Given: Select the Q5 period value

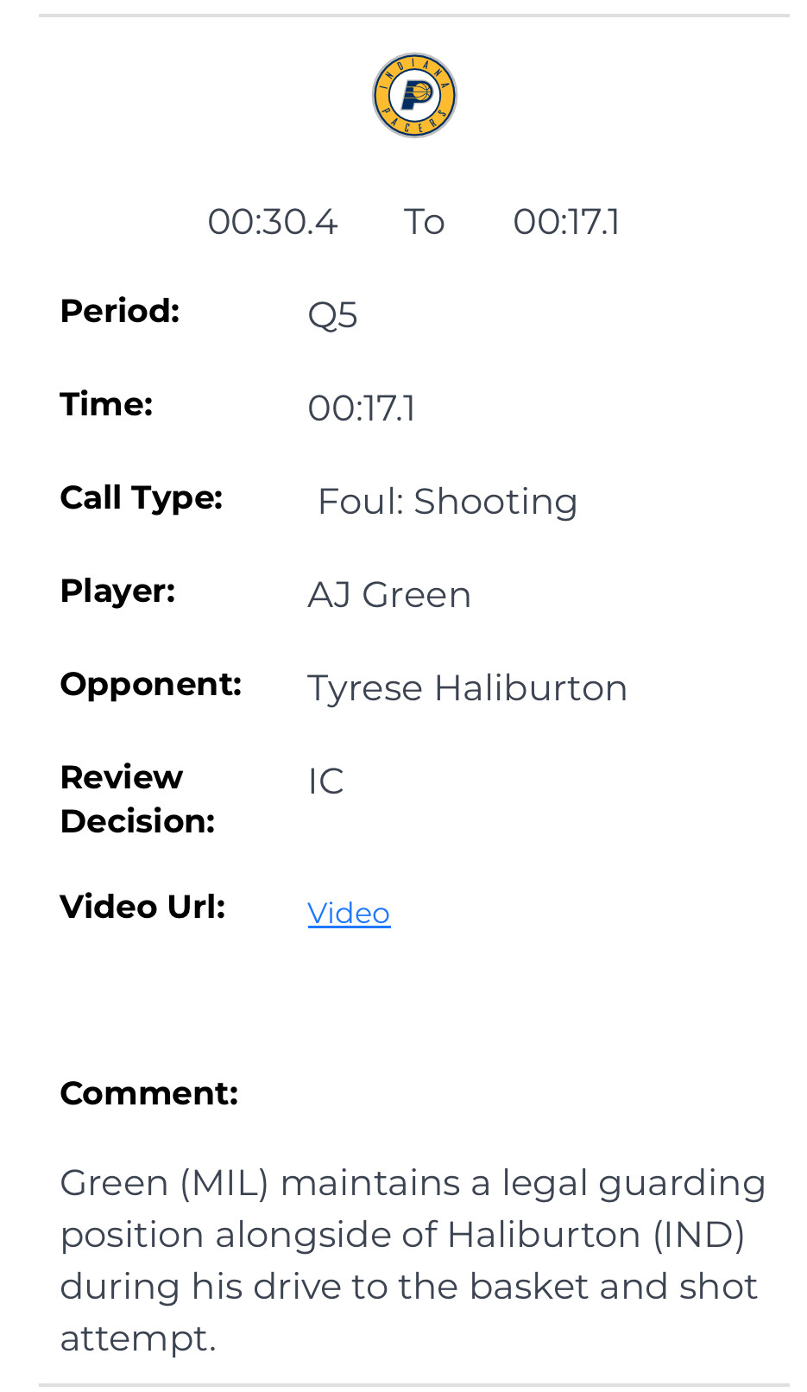Looking at the screenshot, I should click(x=332, y=315).
